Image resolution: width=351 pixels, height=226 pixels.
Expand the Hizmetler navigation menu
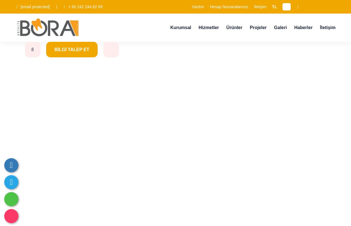click(x=209, y=28)
